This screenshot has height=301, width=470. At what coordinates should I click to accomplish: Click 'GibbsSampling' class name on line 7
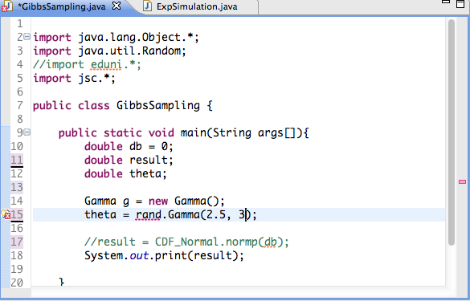coord(158,105)
